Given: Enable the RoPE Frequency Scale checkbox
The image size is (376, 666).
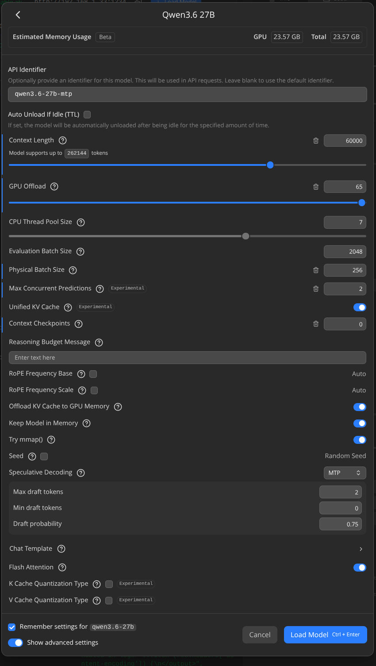Looking at the screenshot, I should pyautogui.click(x=94, y=390).
